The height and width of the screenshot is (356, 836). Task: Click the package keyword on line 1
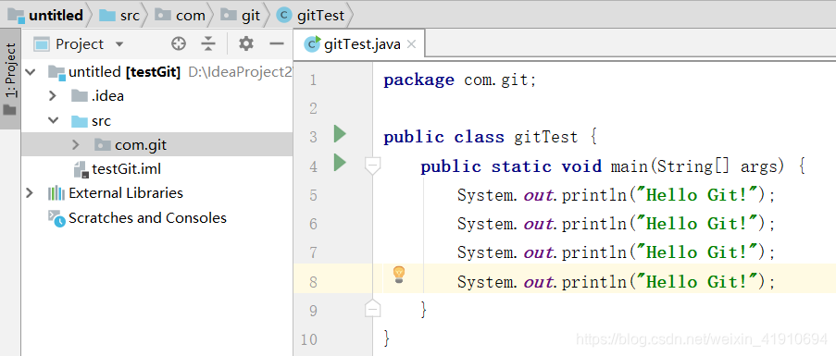[x=419, y=80]
